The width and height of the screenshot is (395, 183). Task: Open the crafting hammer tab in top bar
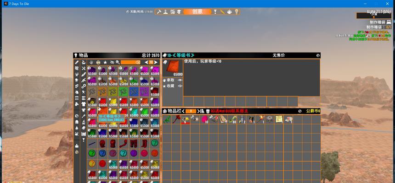159,12
